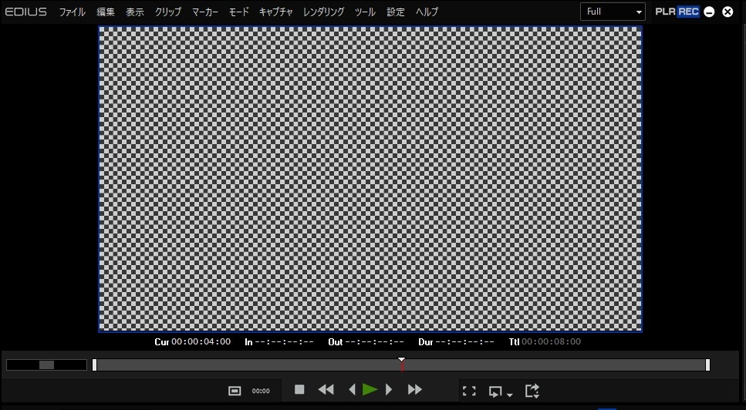Click the Cur timecode field
Viewport: 746px width, 410px height.
coord(201,341)
